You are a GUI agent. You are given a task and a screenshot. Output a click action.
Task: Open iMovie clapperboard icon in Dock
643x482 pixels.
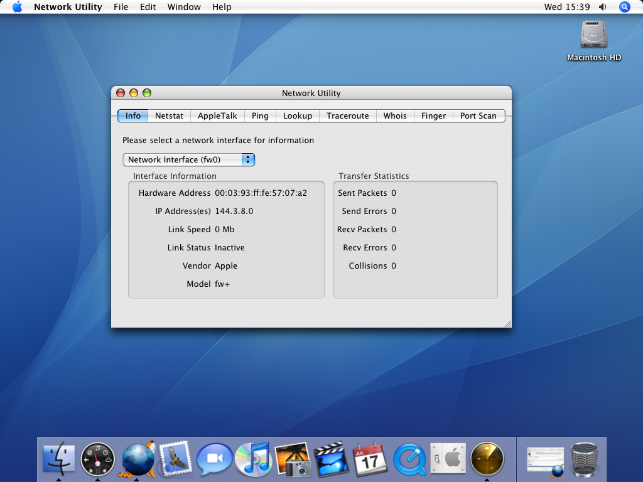331,459
